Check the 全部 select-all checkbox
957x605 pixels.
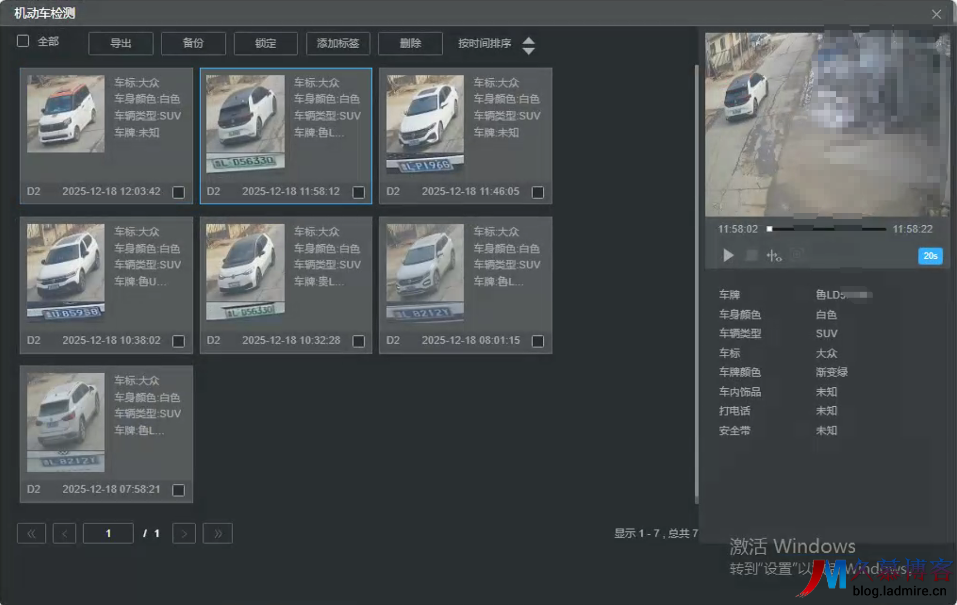point(22,41)
